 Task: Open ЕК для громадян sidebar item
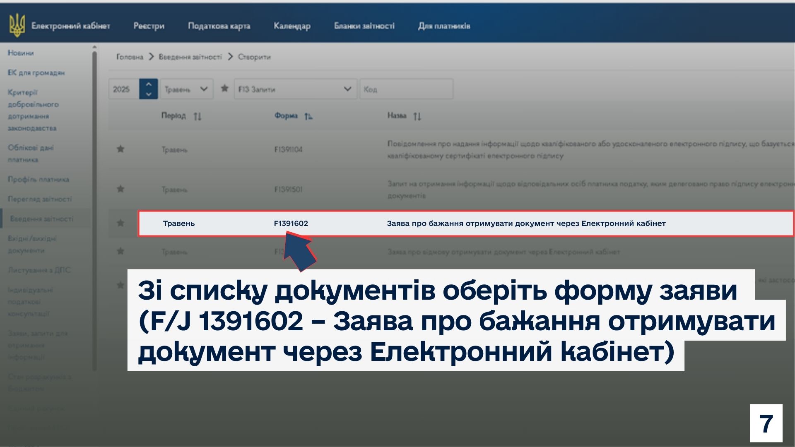tap(36, 73)
